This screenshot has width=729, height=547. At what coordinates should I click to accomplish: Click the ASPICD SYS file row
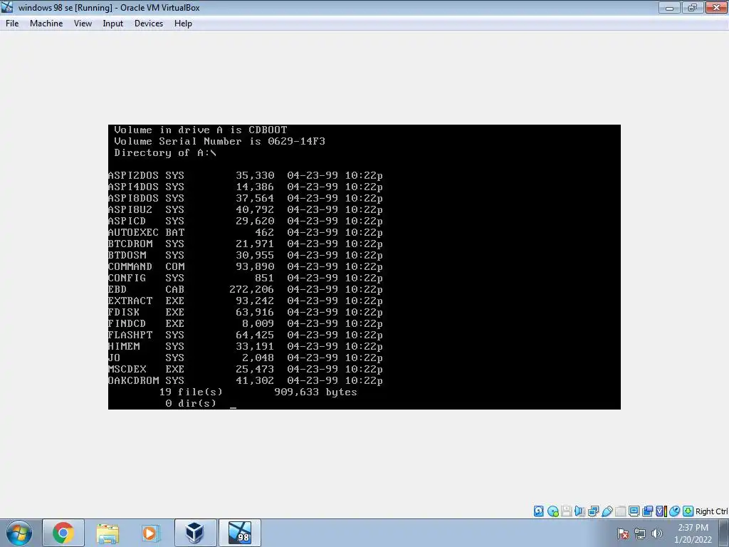click(246, 221)
